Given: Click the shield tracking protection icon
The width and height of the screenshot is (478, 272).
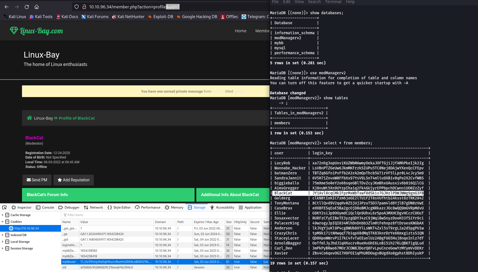Looking at the screenshot, I should tap(77, 7).
